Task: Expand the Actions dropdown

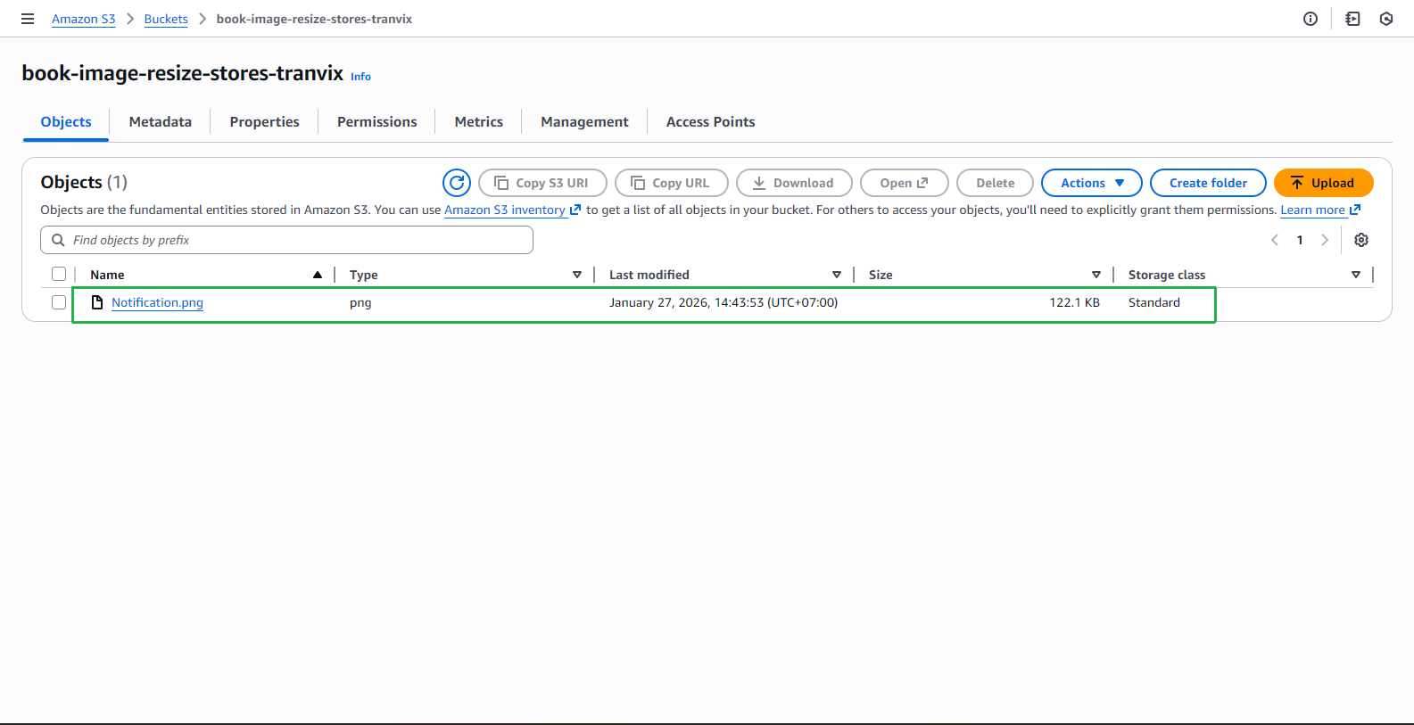Action: tap(1092, 183)
